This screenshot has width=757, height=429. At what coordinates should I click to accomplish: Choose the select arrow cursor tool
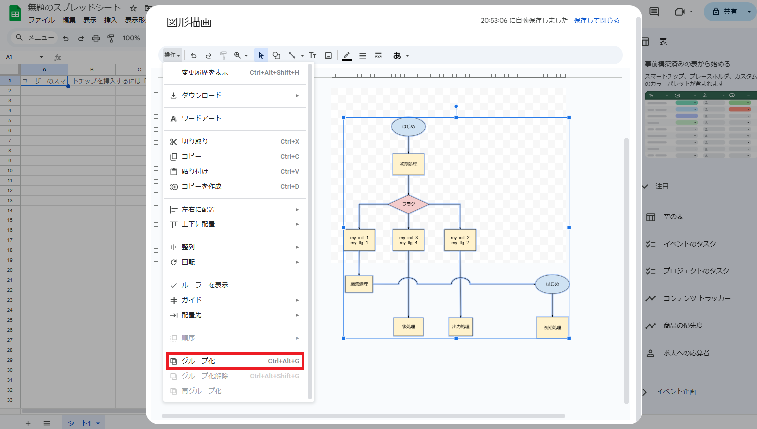click(261, 56)
